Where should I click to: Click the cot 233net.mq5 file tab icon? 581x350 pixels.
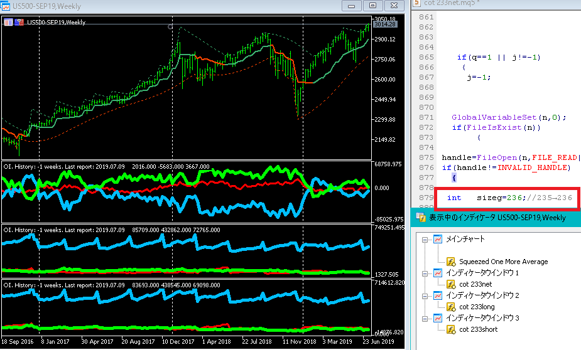click(417, 3)
